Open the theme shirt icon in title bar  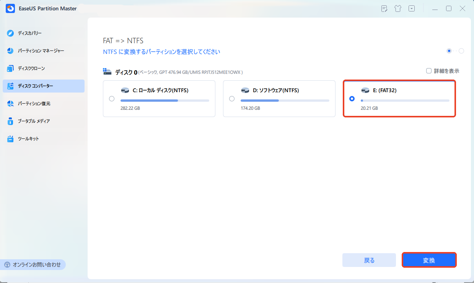(x=397, y=8)
